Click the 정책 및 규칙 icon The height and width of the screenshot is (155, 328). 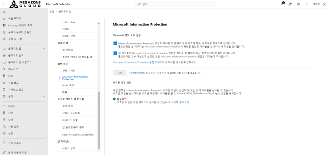click(x=4, y=39)
